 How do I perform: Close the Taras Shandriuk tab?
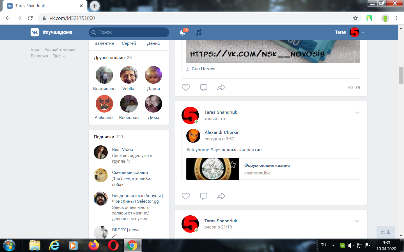pyautogui.click(x=81, y=6)
